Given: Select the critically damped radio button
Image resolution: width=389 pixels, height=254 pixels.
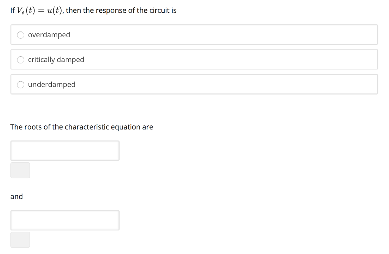Looking at the screenshot, I should [20, 60].
